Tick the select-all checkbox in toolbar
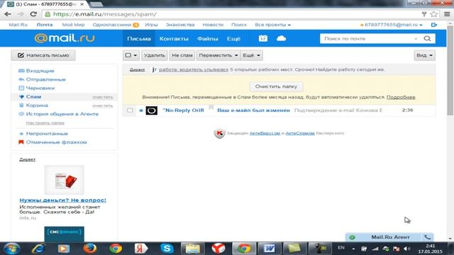Image resolution: width=454 pixels, height=255 pixels. [x=128, y=55]
